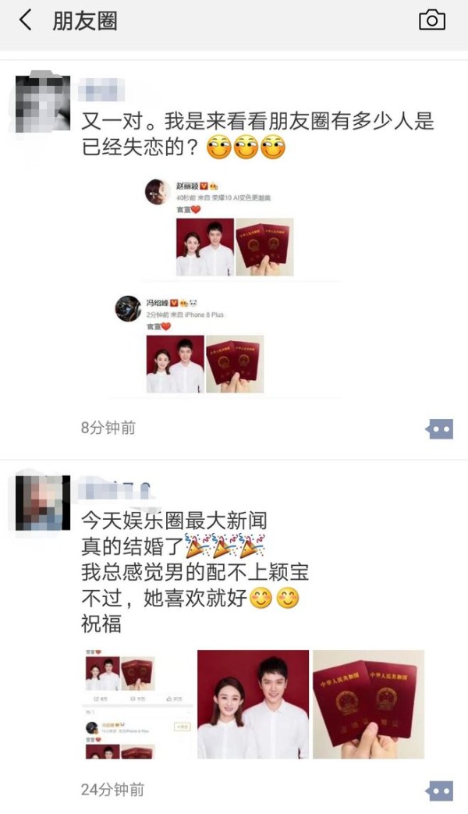Tap the 朋友圈 title in header
This screenshot has width=468, height=814.
tap(84, 21)
